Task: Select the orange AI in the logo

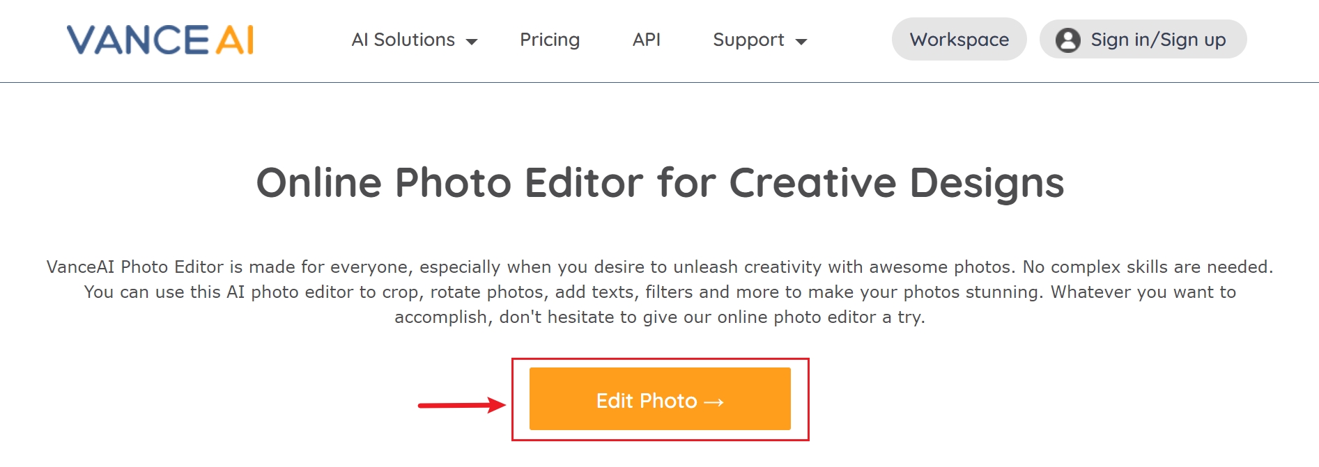Action: point(235,40)
